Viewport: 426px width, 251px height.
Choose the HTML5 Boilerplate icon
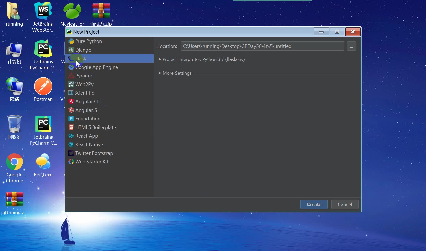click(x=71, y=127)
